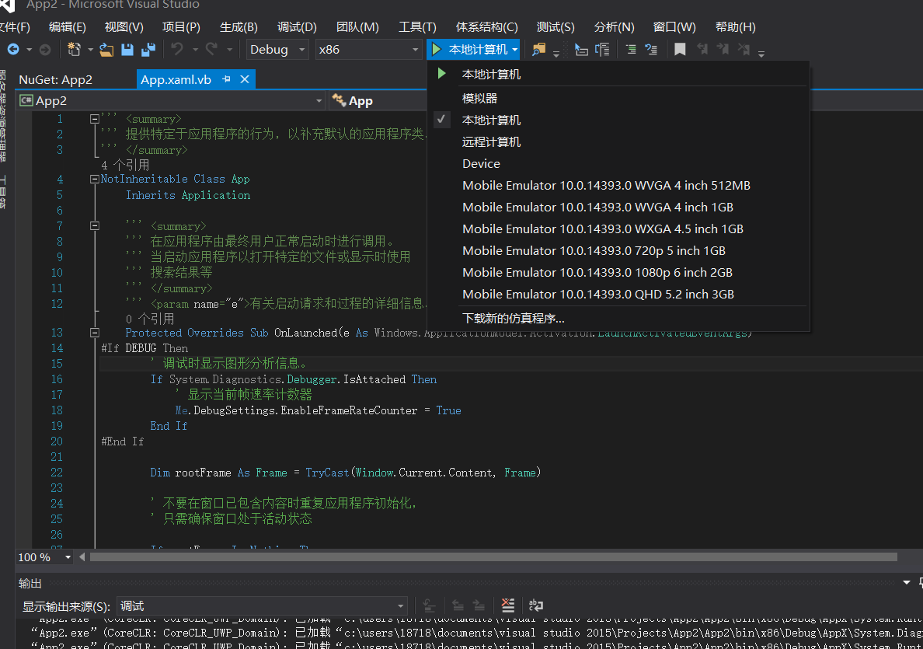The width and height of the screenshot is (923, 649).
Task: Choose Mobile Emulator 1080p 6 inch 2GB
Action: click(619, 273)
